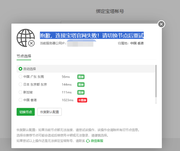Open the 节点选择 tab
180x151 pixels.
tap(24, 56)
